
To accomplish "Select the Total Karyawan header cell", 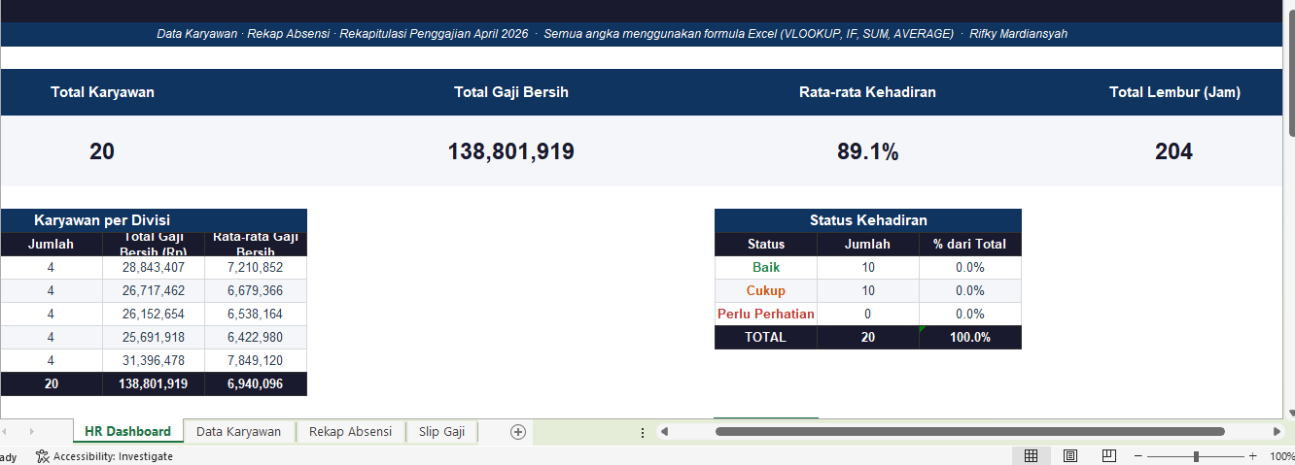I will pyautogui.click(x=102, y=92).
